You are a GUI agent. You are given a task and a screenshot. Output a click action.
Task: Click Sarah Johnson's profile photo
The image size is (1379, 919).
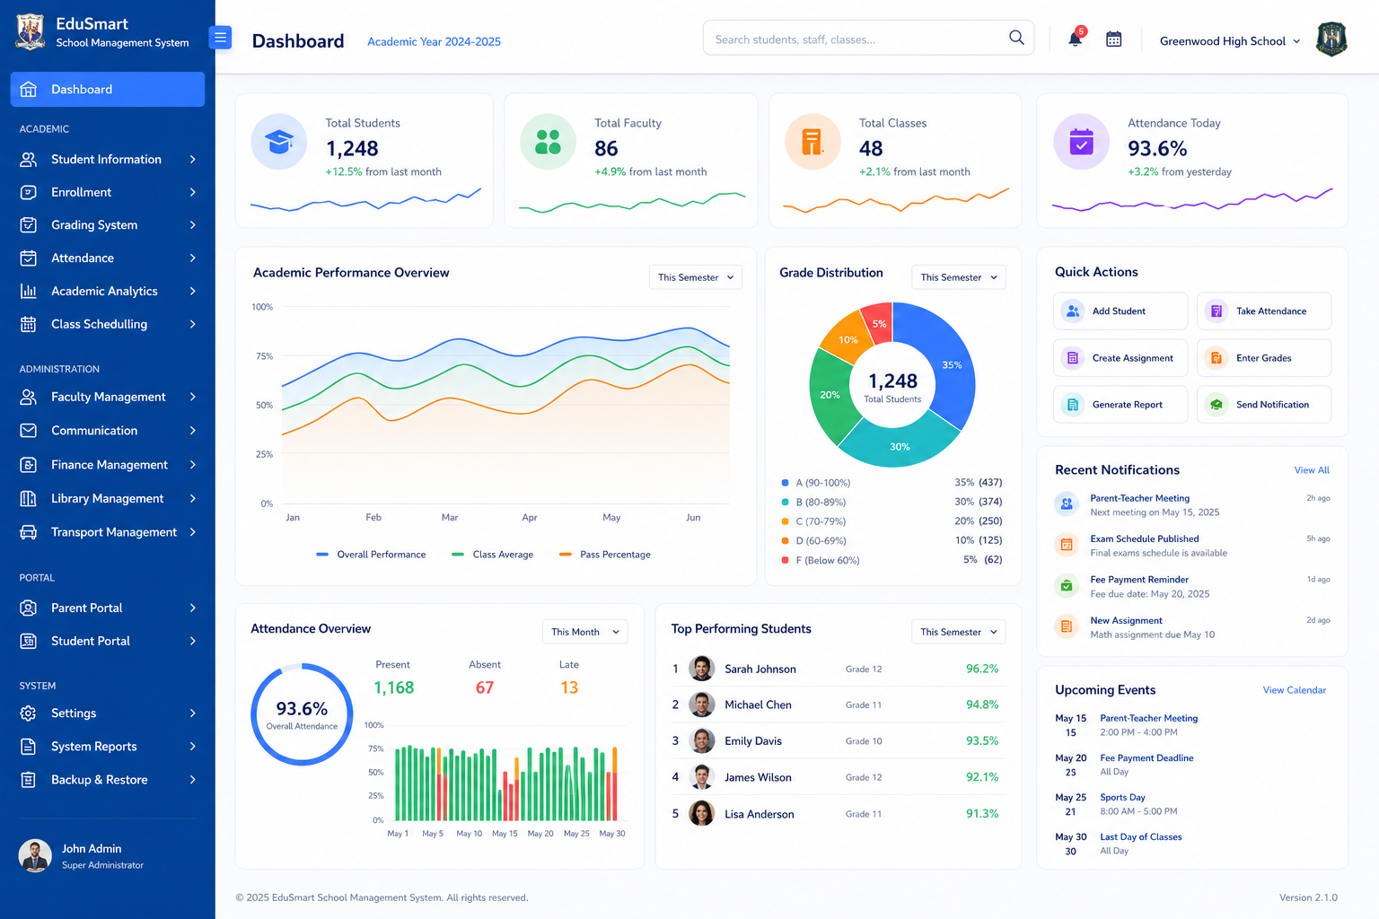[701, 669]
